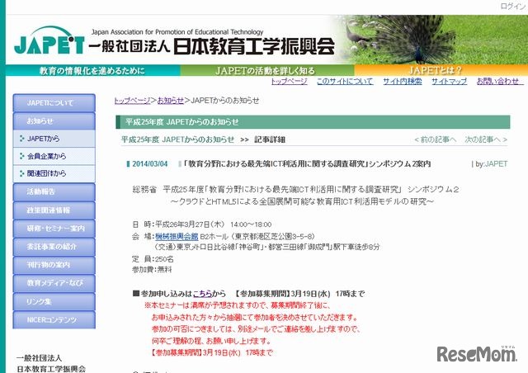528x373 pixels.
Task: Click the 活動報告 sidebar button
Action: tap(54, 191)
